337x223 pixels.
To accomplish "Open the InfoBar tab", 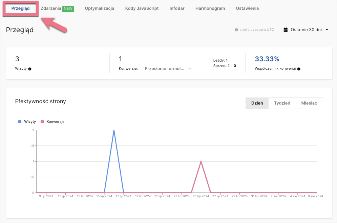I will click(176, 8).
